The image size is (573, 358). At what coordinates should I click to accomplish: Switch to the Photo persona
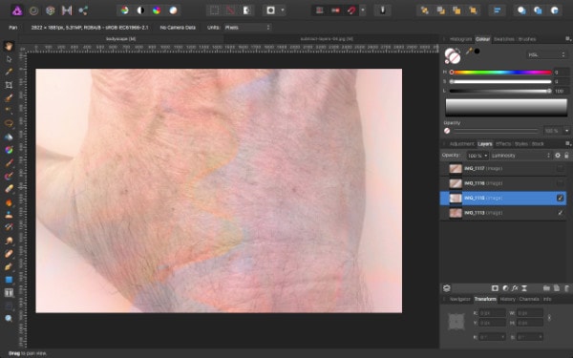pos(17,11)
